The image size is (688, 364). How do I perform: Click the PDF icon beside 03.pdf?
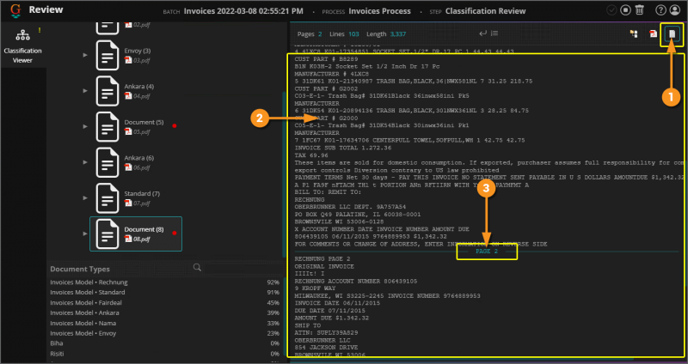(128, 60)
